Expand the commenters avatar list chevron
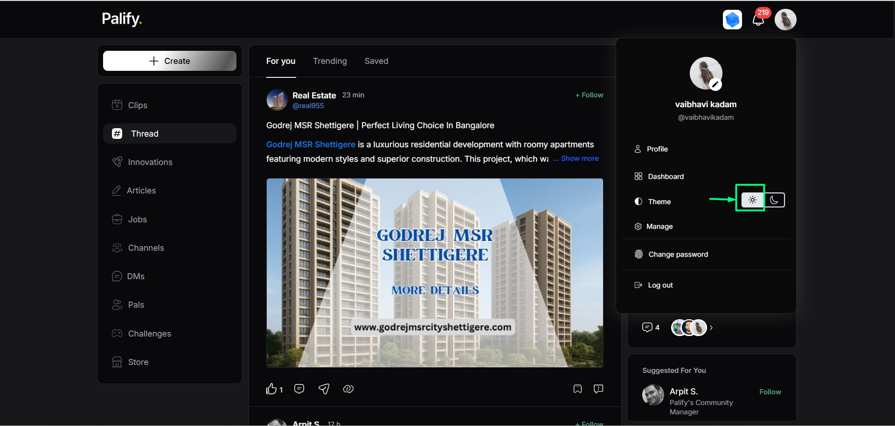Viewport: 895px width, 426px height. (x=711, y=328)
